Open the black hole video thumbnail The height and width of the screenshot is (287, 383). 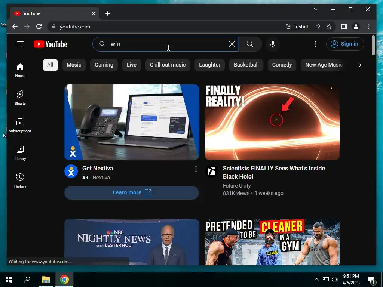click(272, 122)
